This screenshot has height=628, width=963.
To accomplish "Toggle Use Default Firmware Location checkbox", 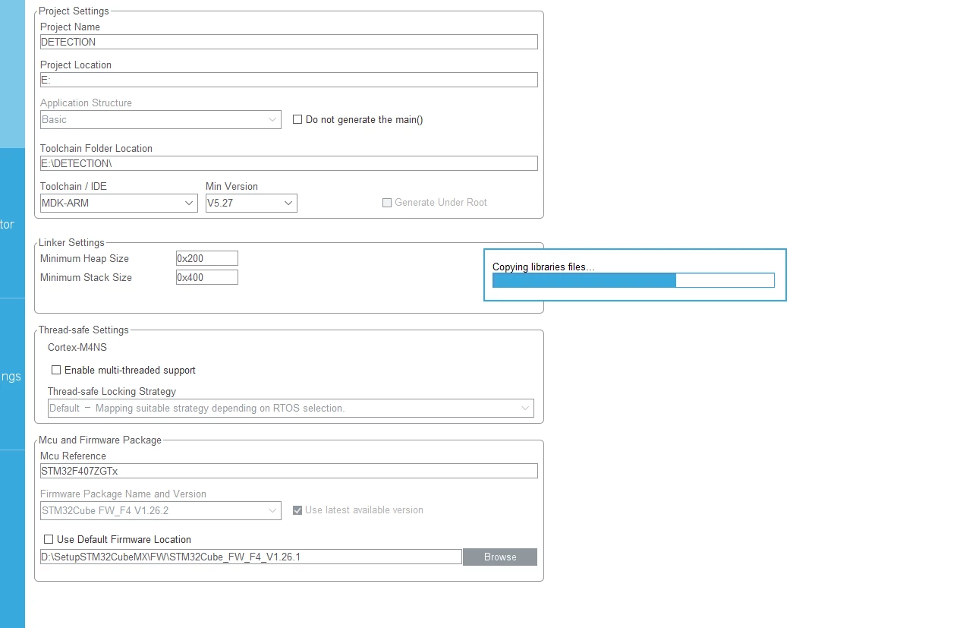I will pos(49,539).
